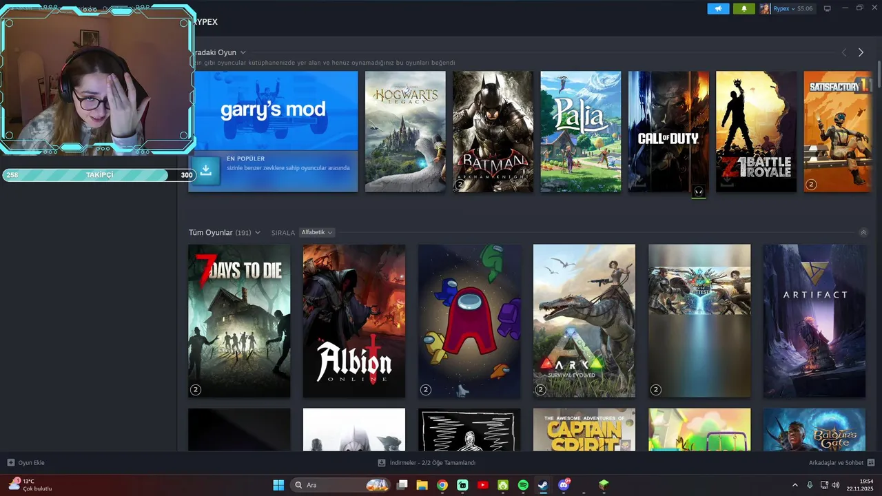Open the green notifications bell
The width and height of the screenshot is (882, 496).
coord(744,9)
